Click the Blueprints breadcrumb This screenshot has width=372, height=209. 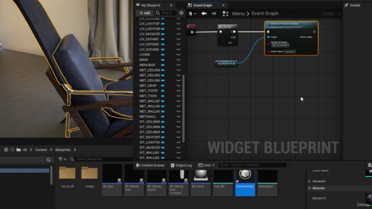click(63, 150)
